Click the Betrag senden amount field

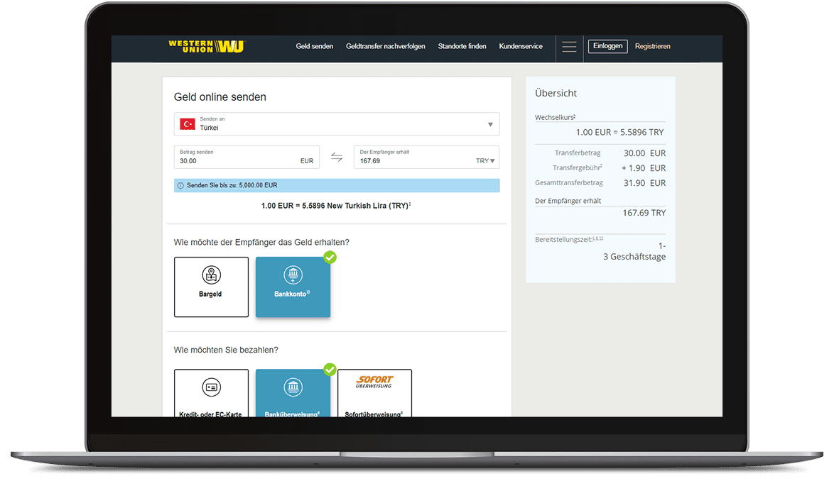[x=238, y=160]
